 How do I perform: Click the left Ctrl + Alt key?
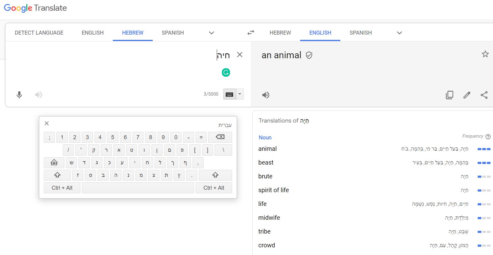[62, 188]
